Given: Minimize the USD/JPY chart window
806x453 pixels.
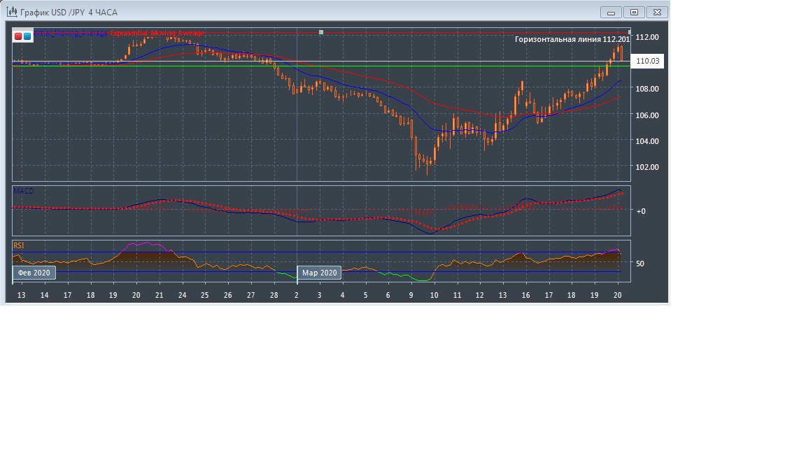Looking at the screenshot, I should coord(611,12).
